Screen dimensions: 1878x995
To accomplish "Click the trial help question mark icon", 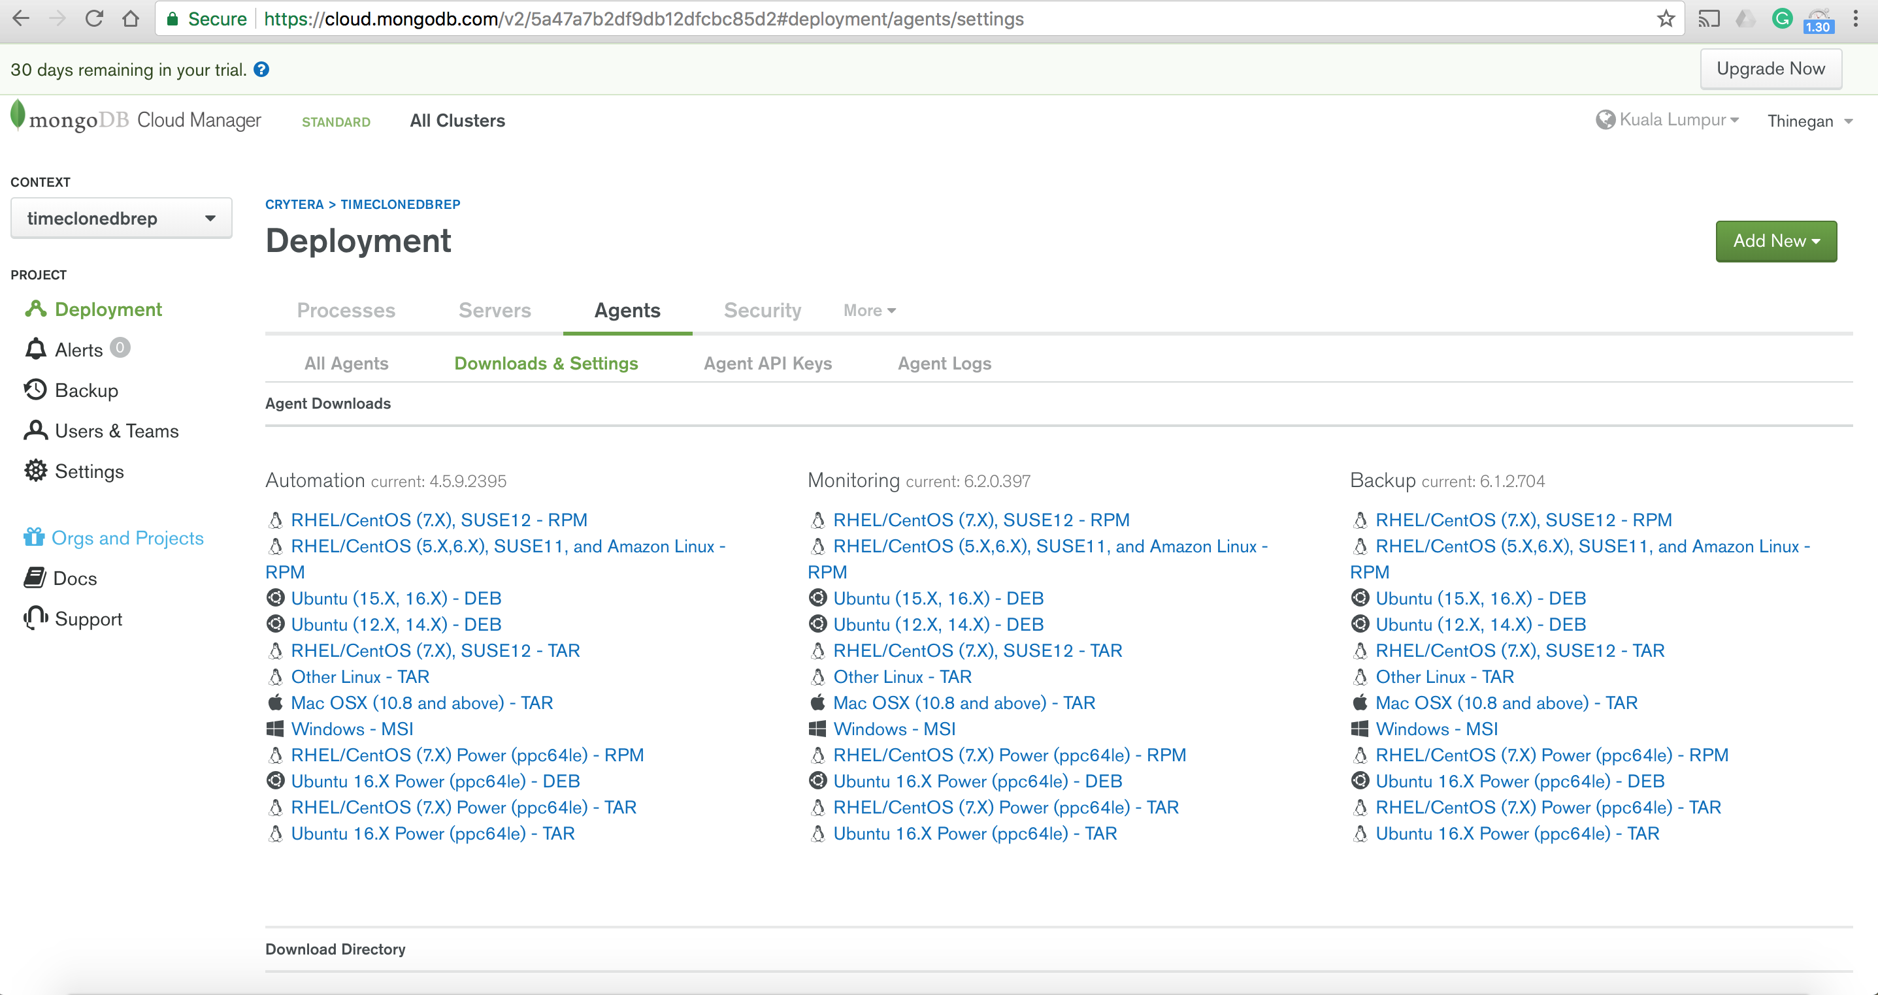I will [261, 69].
